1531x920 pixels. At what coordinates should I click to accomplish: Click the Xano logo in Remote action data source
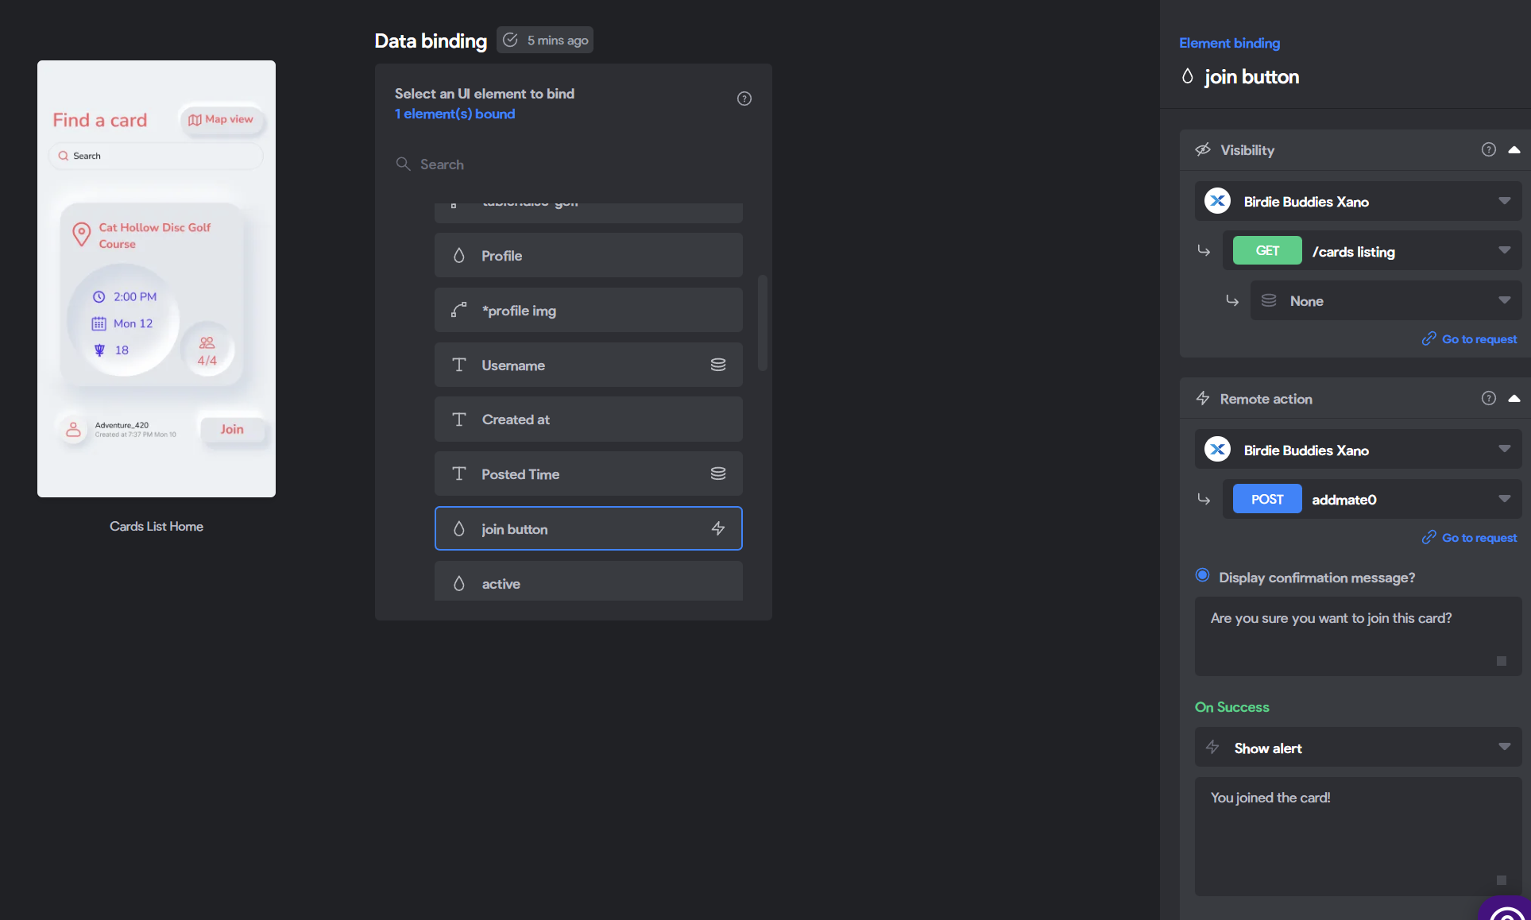pos(1217,450)
